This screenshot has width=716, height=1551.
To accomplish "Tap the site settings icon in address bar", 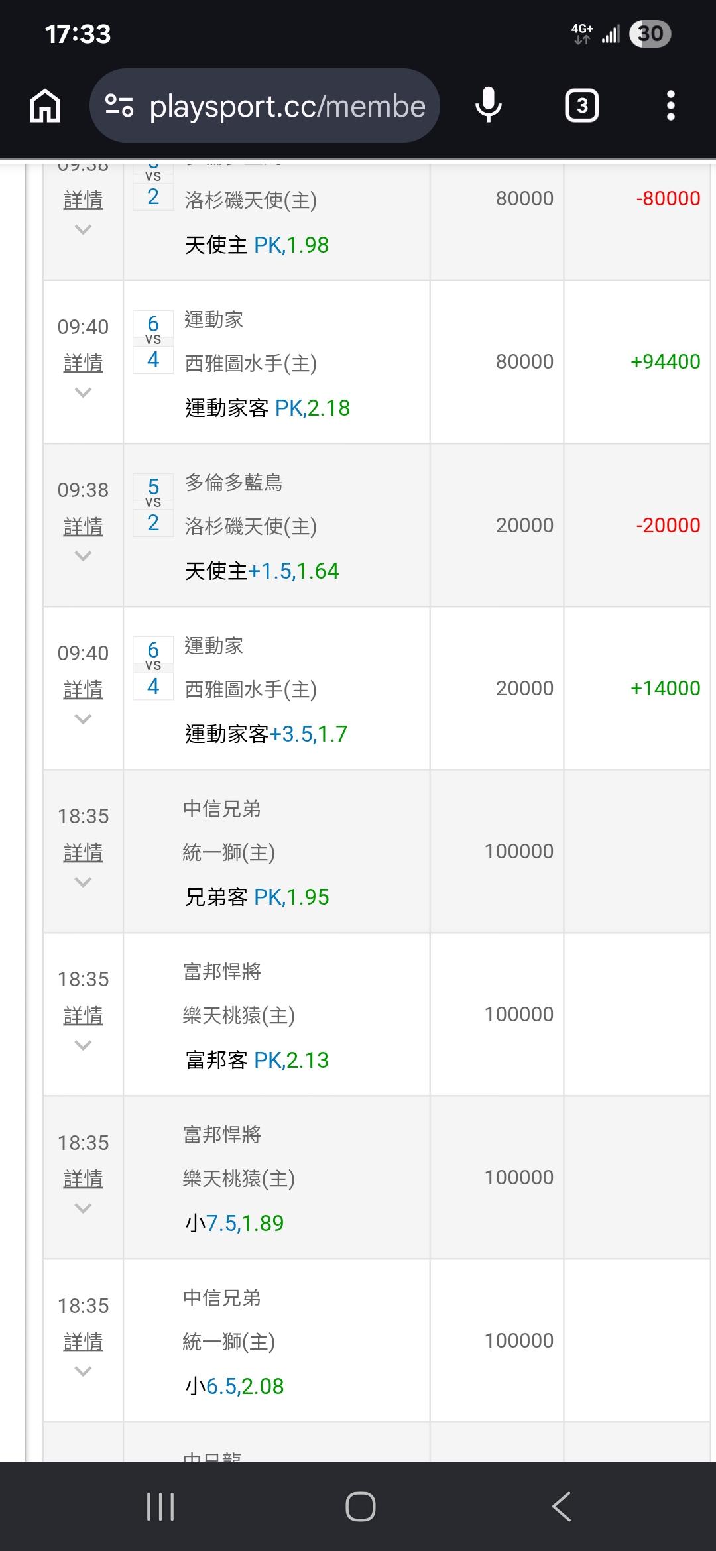I will point(120,106).
